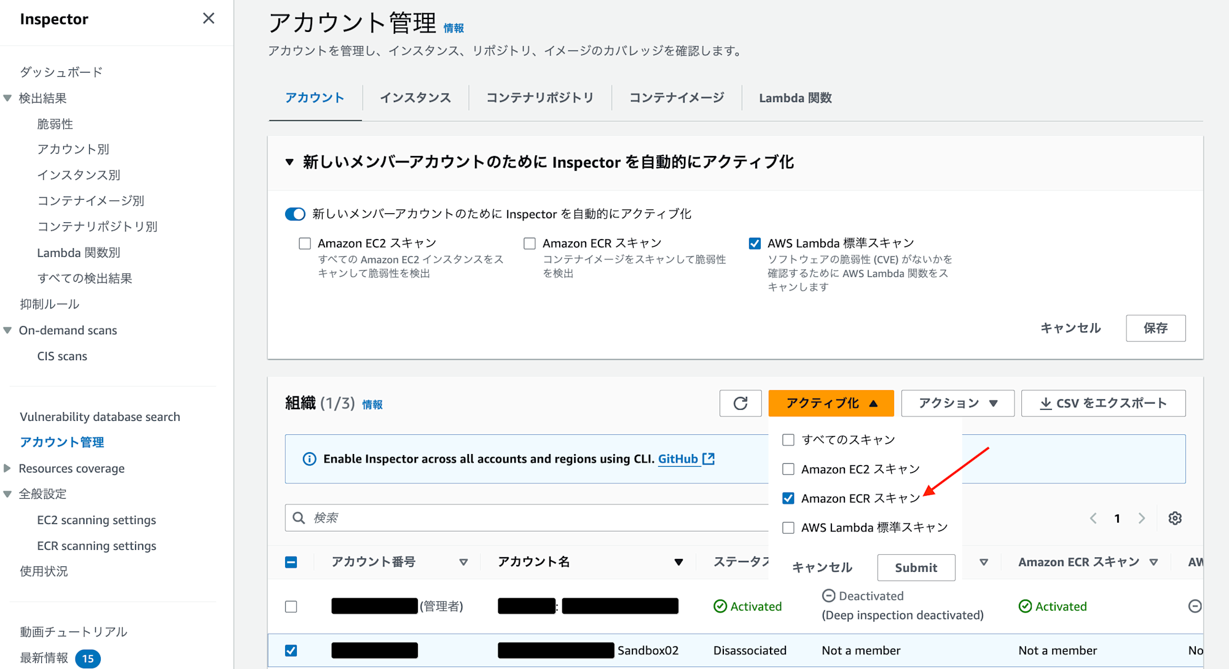The image size is (1229, 669).
Task: Toggle the select-all header checkbox
Action: coord(291,562)
